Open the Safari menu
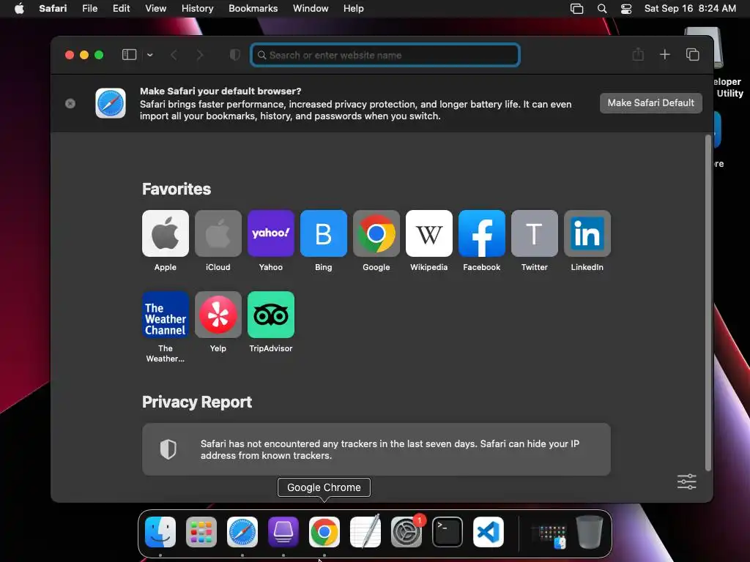Image resolution: width=750 pixels, height=562 pixels. tap(53, 8)
